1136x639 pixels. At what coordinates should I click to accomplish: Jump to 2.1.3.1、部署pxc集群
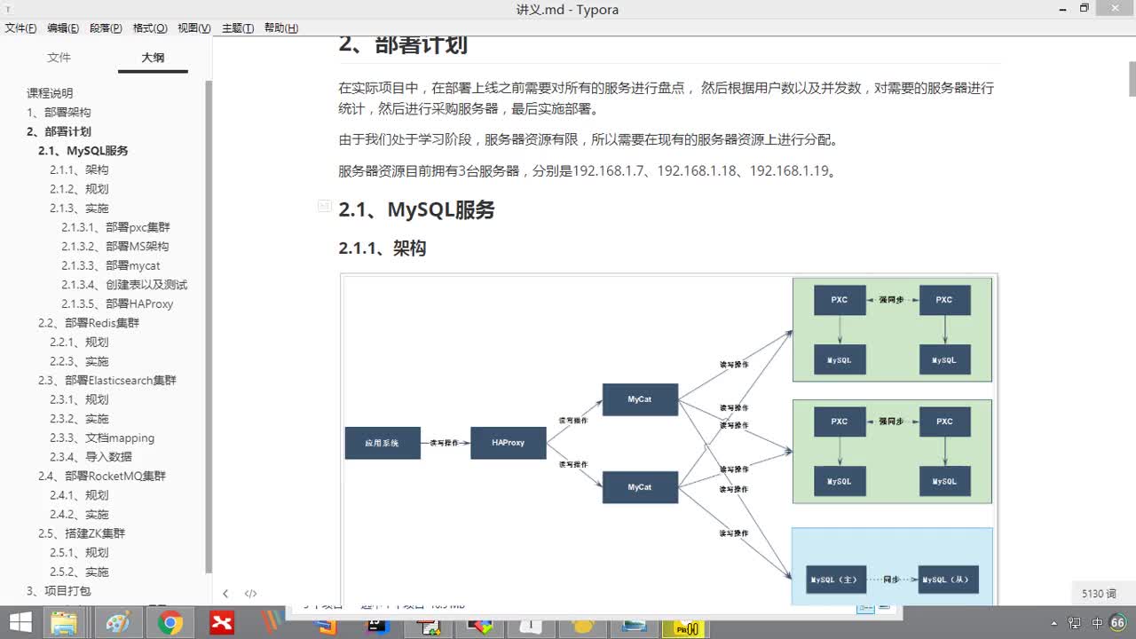pyautogui.click(x=115, y=227)
